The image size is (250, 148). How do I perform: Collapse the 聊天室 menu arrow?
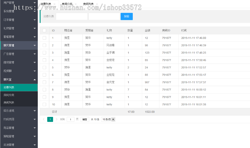[x=35, y=80]
